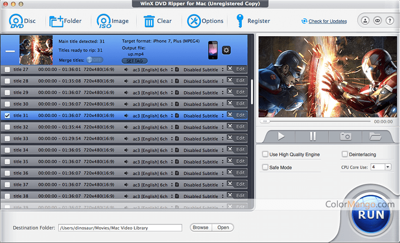400x243 pixels.
Task: Open the ISO Image loader
Action: click(104, 21)
